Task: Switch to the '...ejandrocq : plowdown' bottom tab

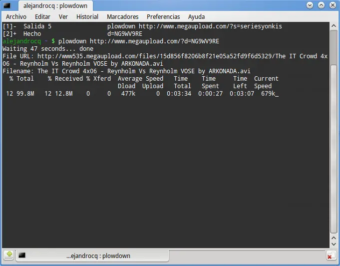Action: click(92, 256)
